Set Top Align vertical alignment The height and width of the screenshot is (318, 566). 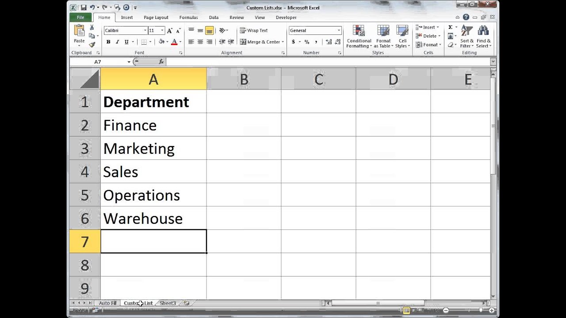tap(191, 30)
